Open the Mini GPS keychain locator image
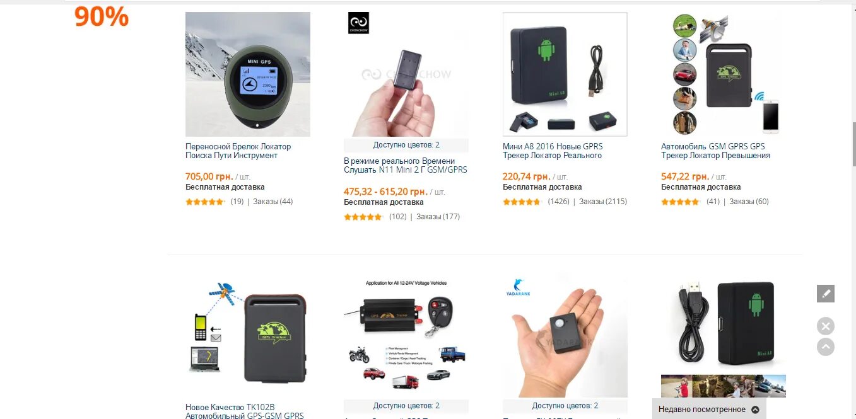This screenshot has width=856, height=419. point(248,74)
